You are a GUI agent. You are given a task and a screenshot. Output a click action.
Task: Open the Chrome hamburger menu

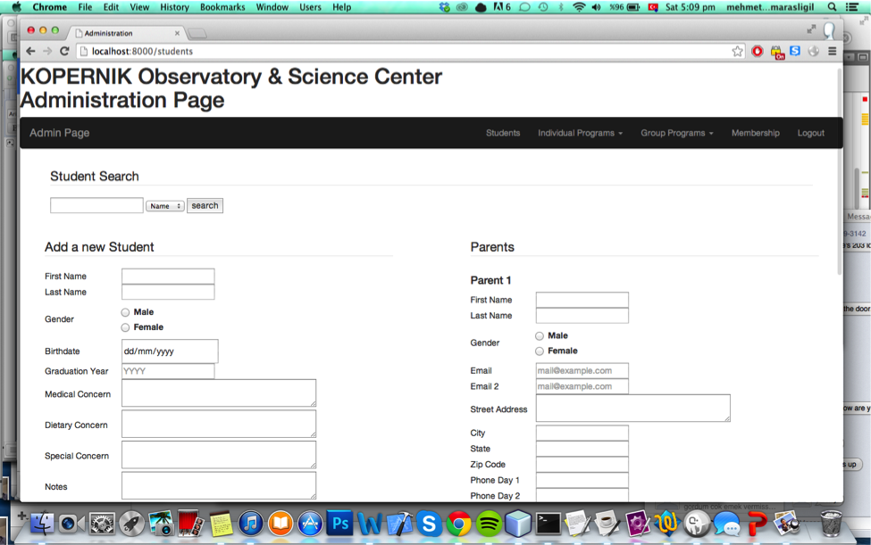tap(832, 52)
